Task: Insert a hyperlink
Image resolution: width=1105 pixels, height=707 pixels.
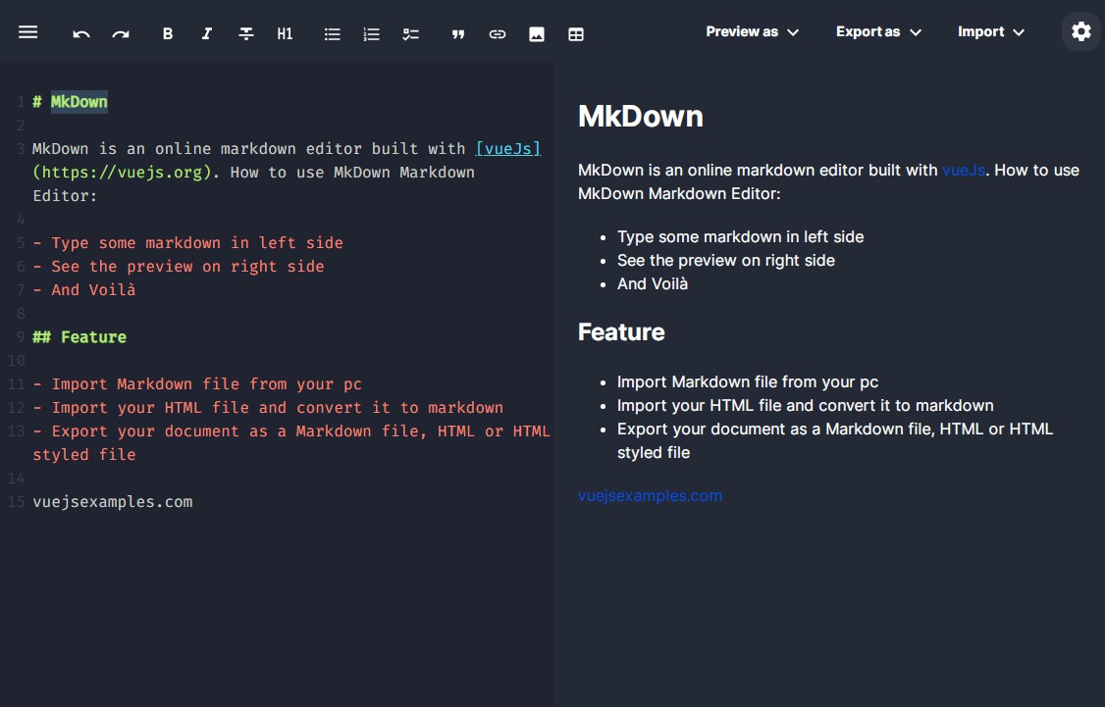Action: (x=498, y=33)
